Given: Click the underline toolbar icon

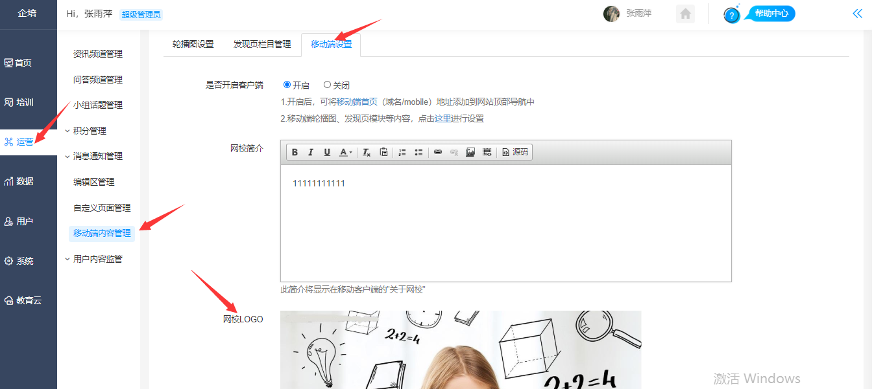Looking at the screenshot, I should click(x=327, y=152).
